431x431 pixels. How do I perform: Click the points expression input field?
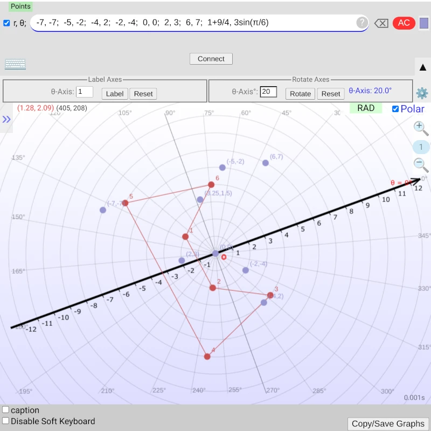[x=199, y=23]
